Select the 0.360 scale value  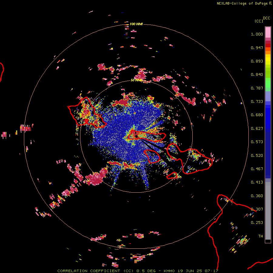[257, 196]
